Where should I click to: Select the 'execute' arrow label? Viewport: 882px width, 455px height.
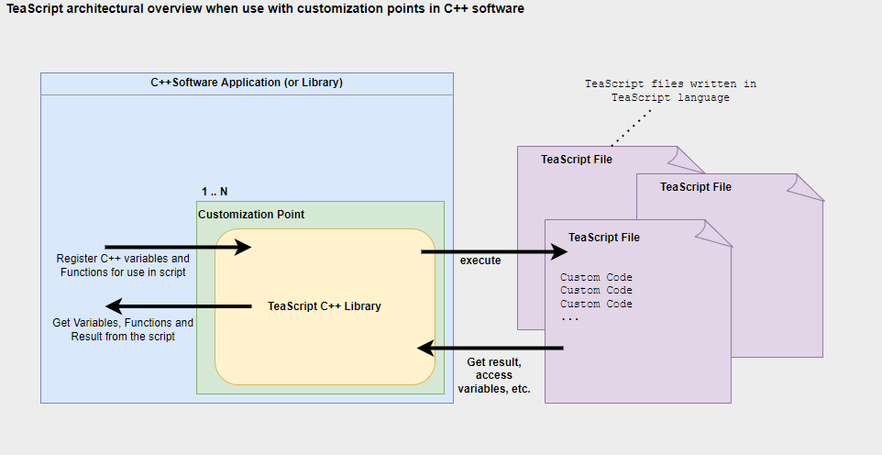480,261
